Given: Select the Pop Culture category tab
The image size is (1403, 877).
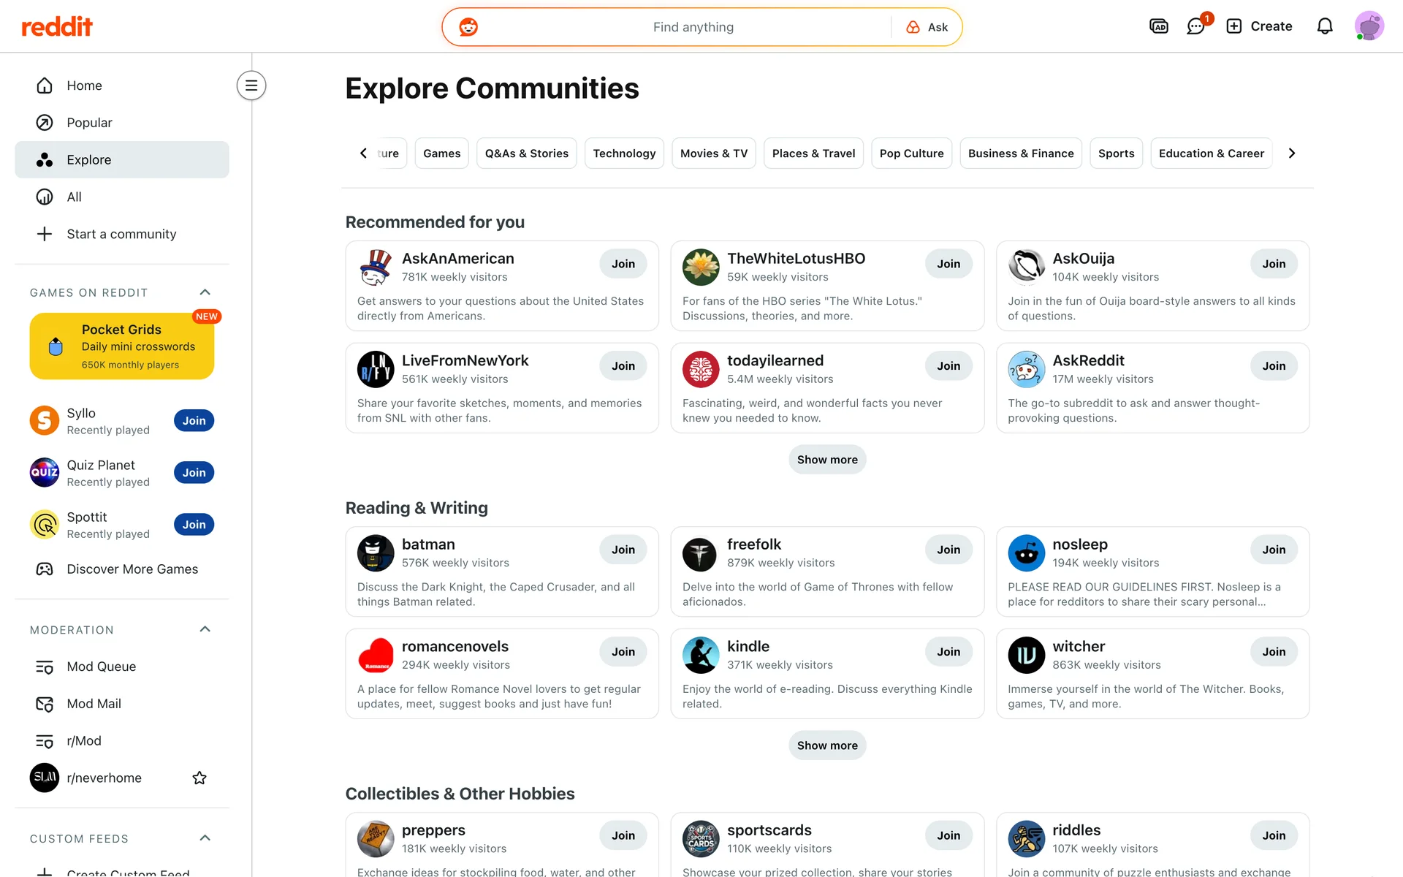Looking at the screenshot, I should pos(911,153).
